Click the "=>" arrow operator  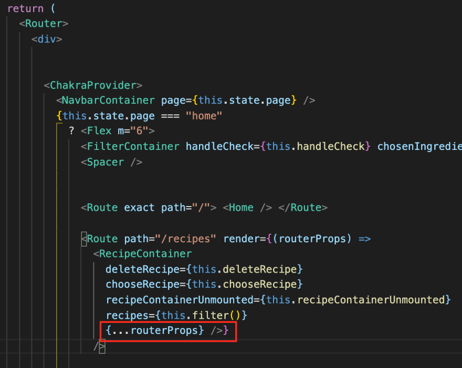[x=364, y=239]
